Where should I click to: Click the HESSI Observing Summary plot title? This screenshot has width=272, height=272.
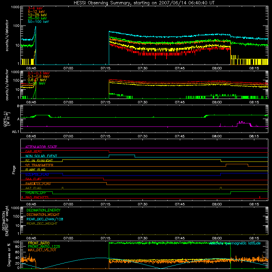click(x=144, y=3)
